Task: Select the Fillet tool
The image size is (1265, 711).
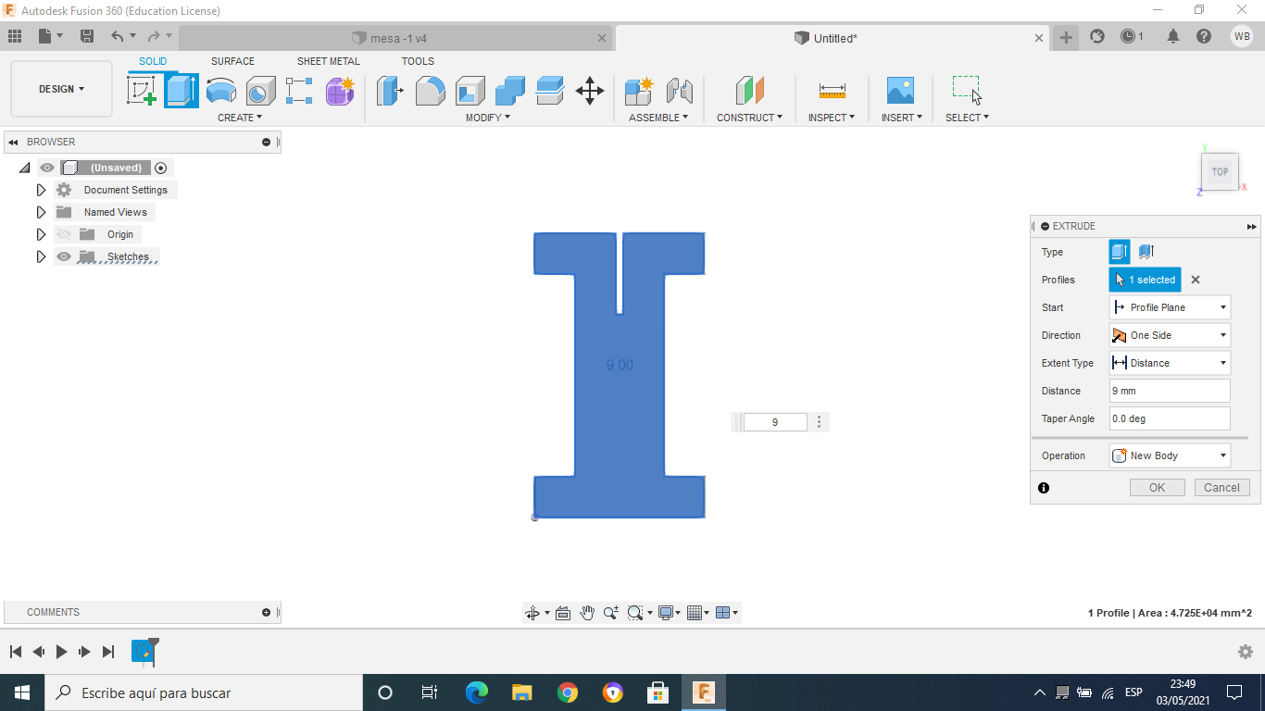Action: click(430, 91)
